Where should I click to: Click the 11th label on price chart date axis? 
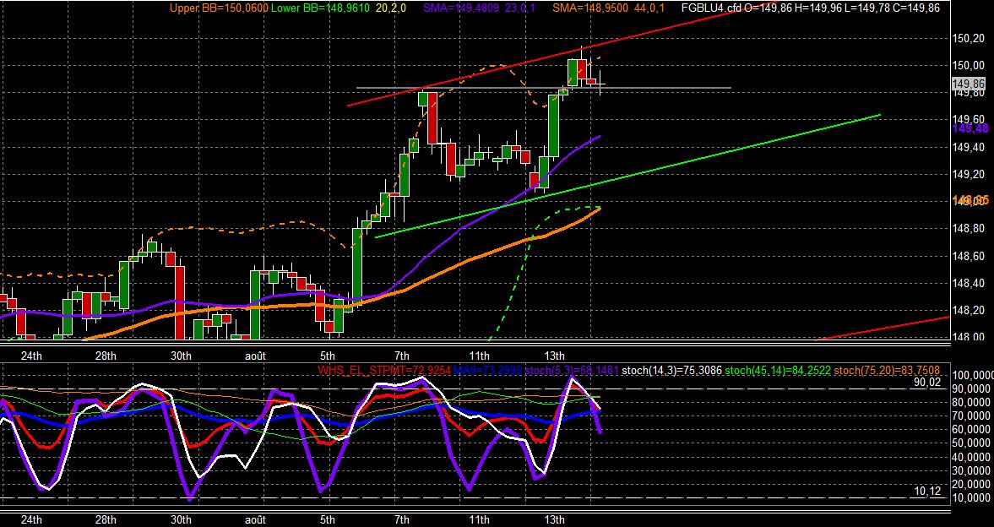479,355
